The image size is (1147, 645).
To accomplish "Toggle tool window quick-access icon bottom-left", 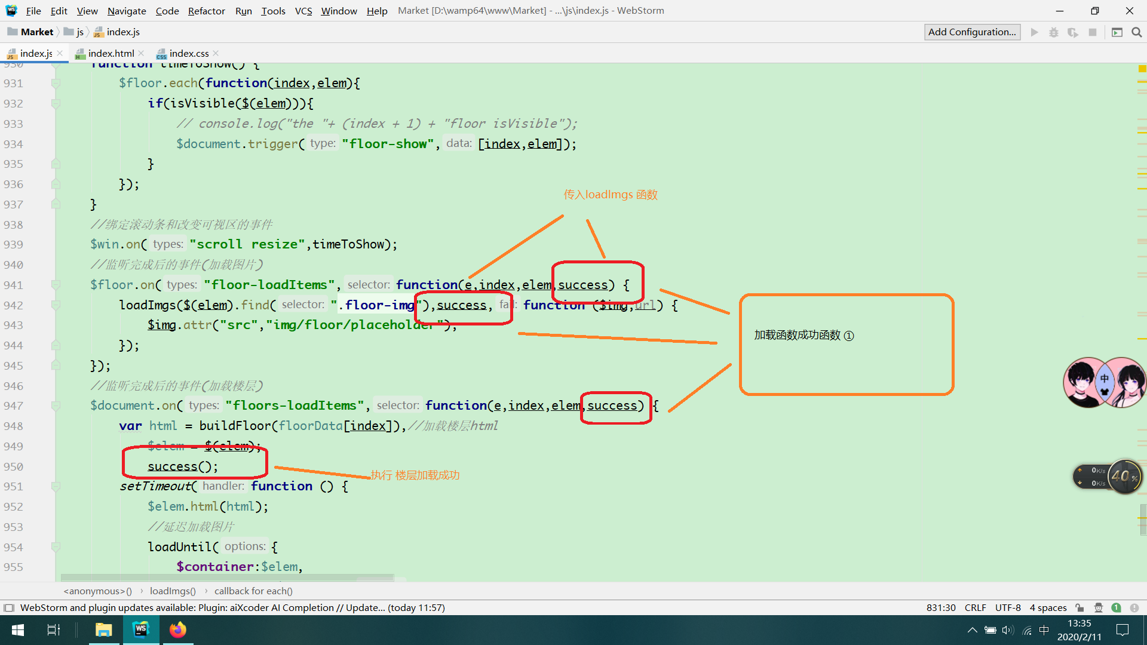I will point(8,607).
